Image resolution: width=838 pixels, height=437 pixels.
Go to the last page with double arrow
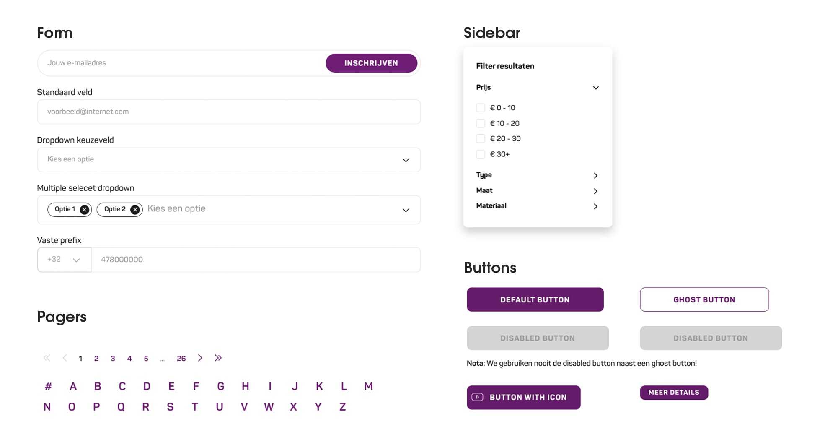pos(218,358)
